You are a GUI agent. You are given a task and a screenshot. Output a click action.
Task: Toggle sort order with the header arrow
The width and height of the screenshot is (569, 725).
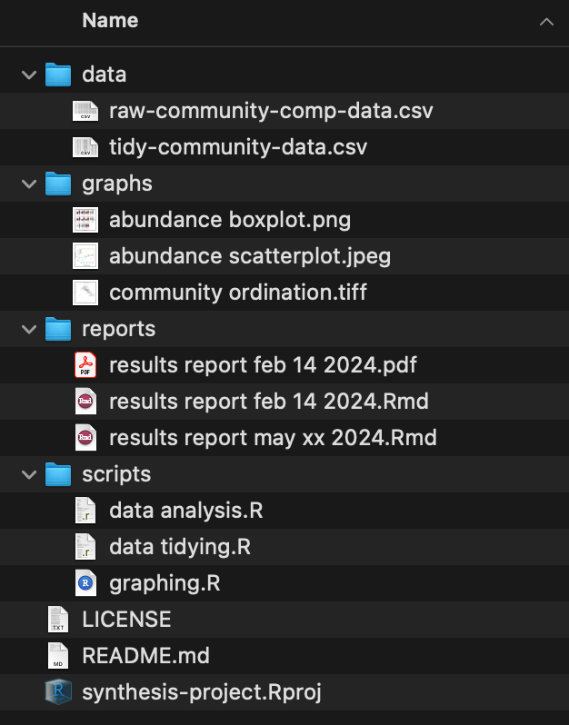click(x=545, y=22)
